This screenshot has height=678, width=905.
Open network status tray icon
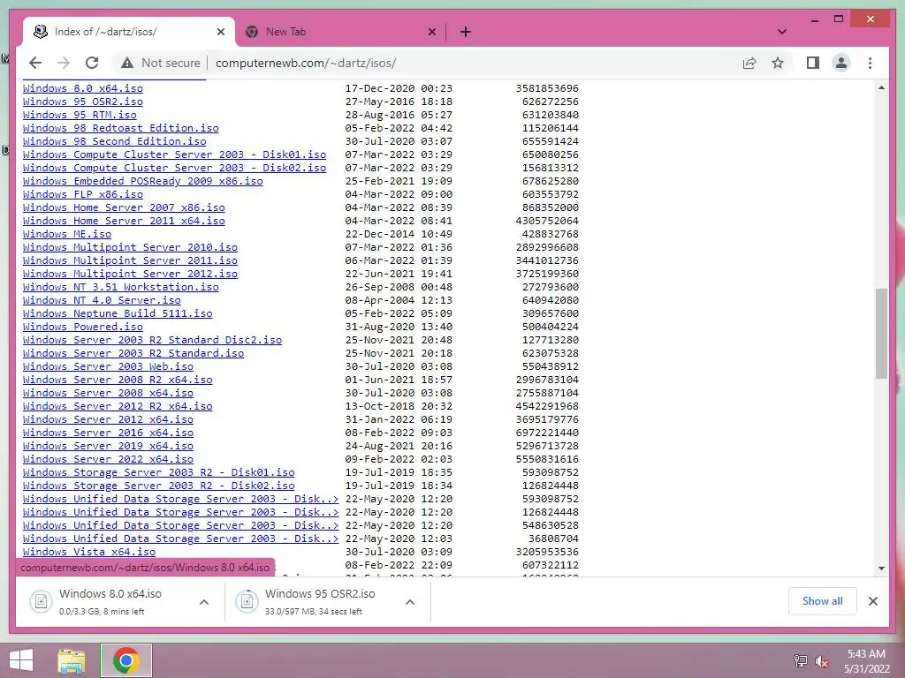coord(800,660)
